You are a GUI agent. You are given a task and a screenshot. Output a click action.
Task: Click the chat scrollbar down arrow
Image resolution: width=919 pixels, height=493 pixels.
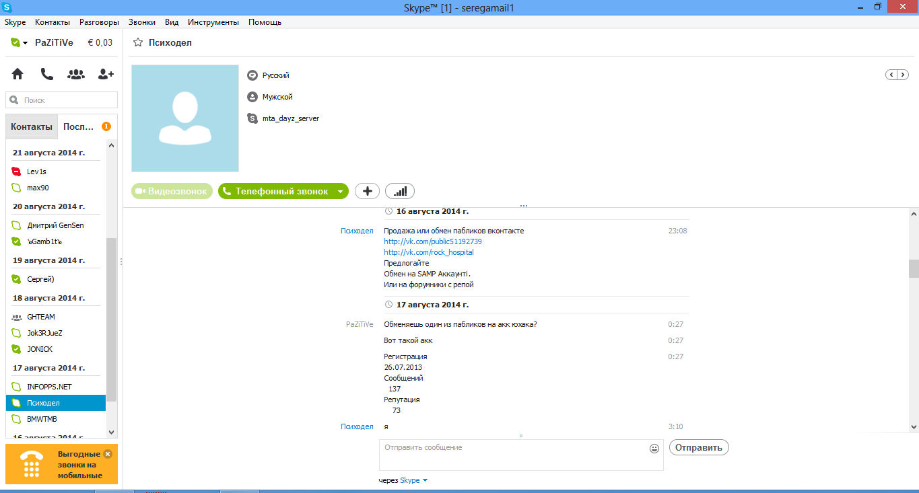pyautogui.click(x=914, y=426)
